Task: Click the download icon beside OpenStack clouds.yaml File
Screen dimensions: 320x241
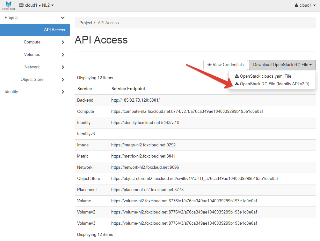Action: [x=236, y=76]
